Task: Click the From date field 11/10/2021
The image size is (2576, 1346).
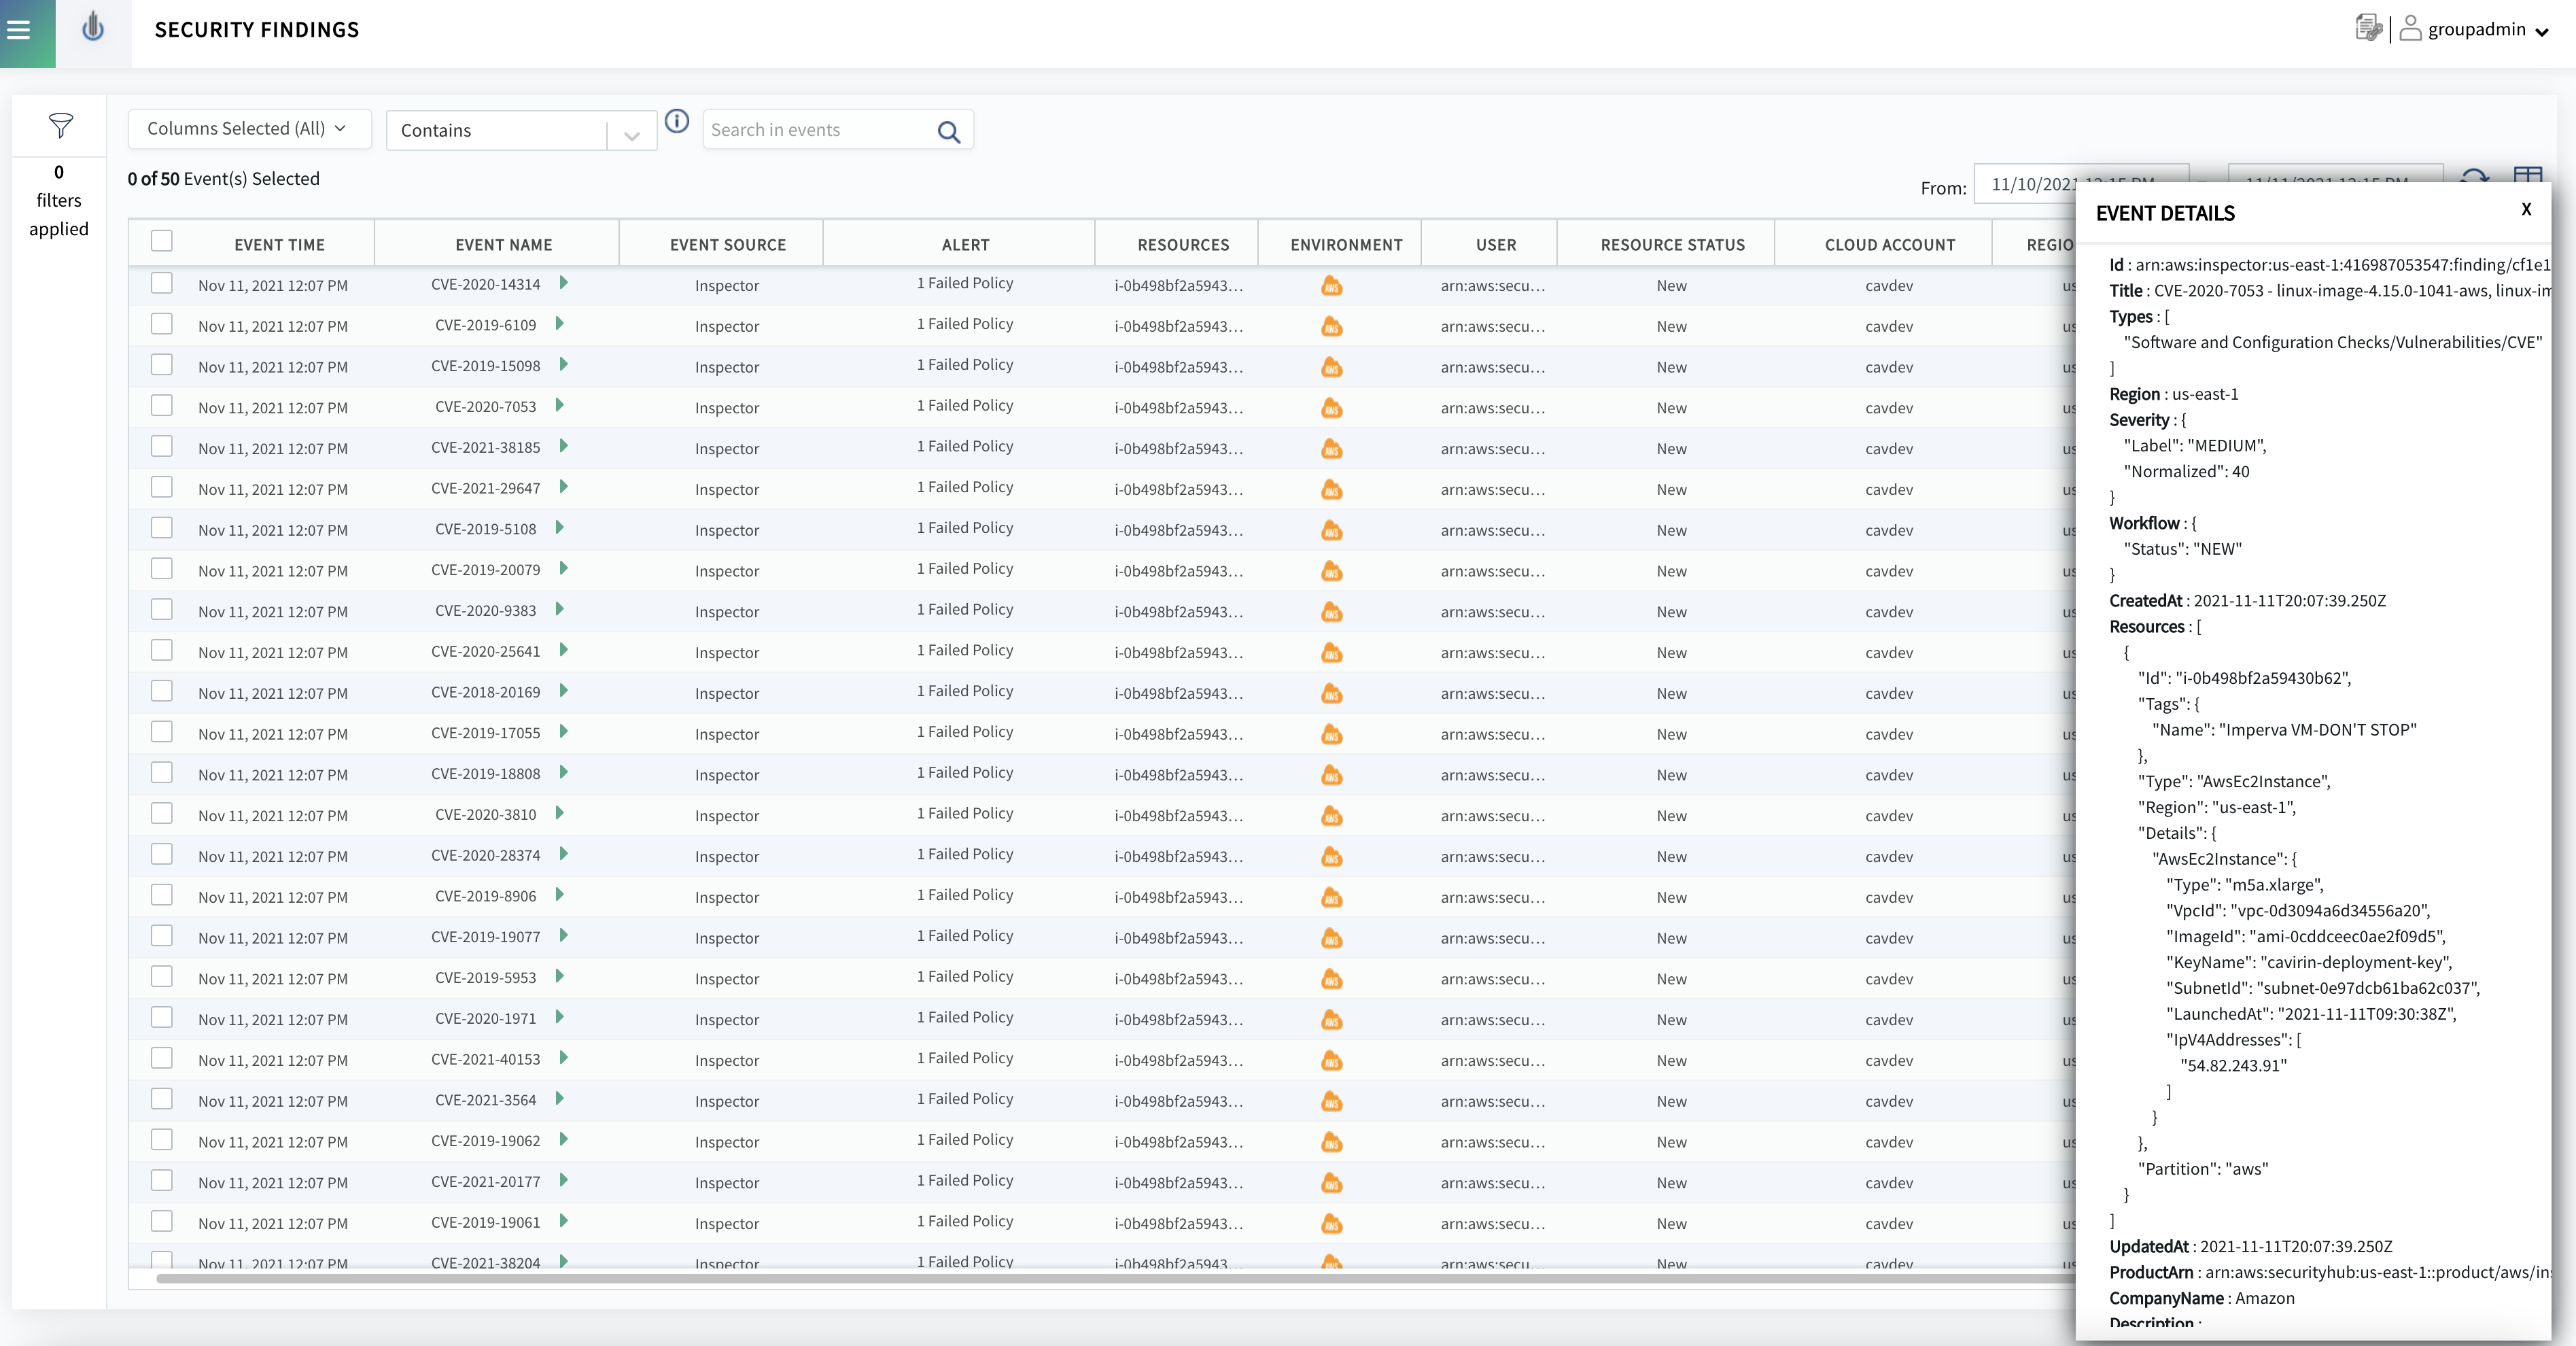Action: point(2080,184)
